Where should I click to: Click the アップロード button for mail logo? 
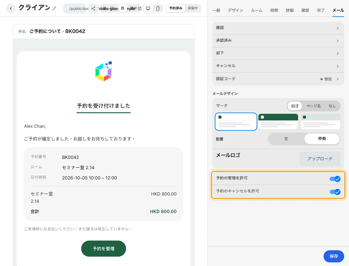320,159
